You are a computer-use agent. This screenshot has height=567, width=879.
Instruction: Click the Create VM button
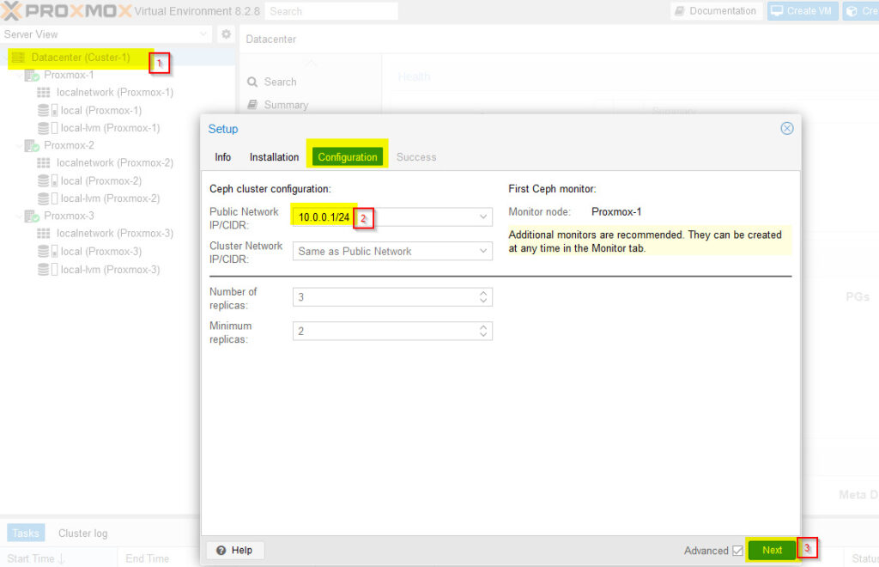[803, 11]
